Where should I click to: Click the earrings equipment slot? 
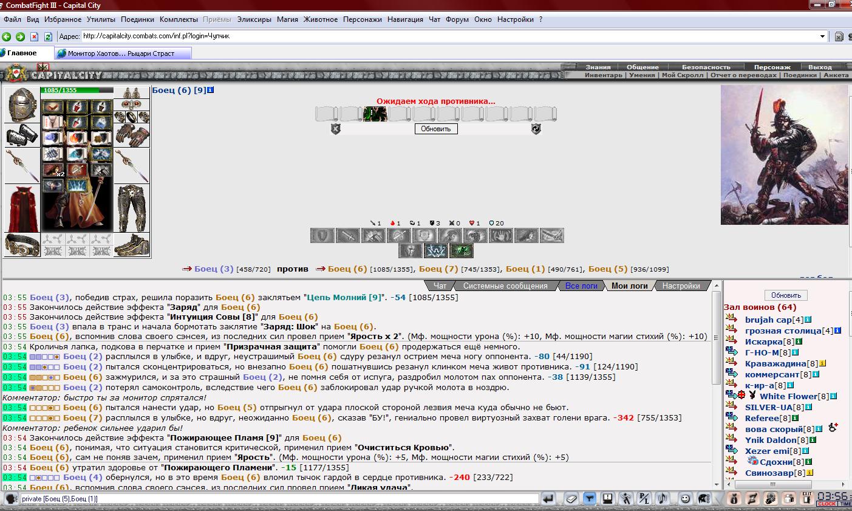point(131,93)
